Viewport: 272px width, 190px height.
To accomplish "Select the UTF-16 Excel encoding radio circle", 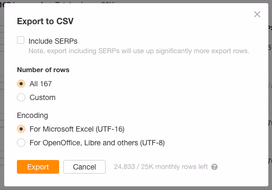I will [21, 129].
